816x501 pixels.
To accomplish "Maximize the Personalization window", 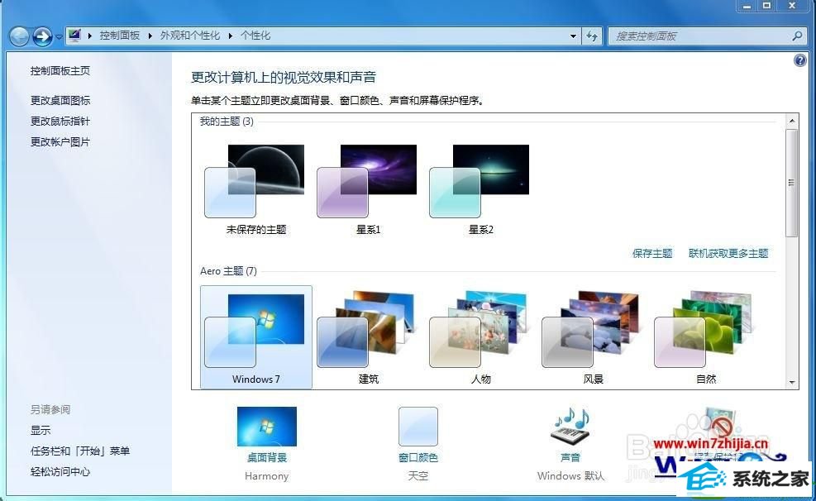I will (766, 6).
